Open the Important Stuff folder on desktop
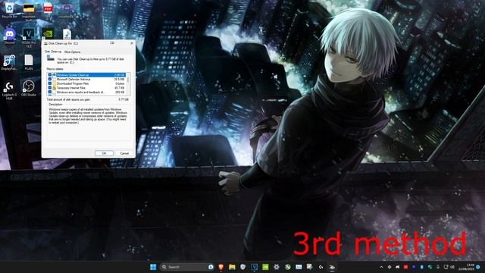 29,12
